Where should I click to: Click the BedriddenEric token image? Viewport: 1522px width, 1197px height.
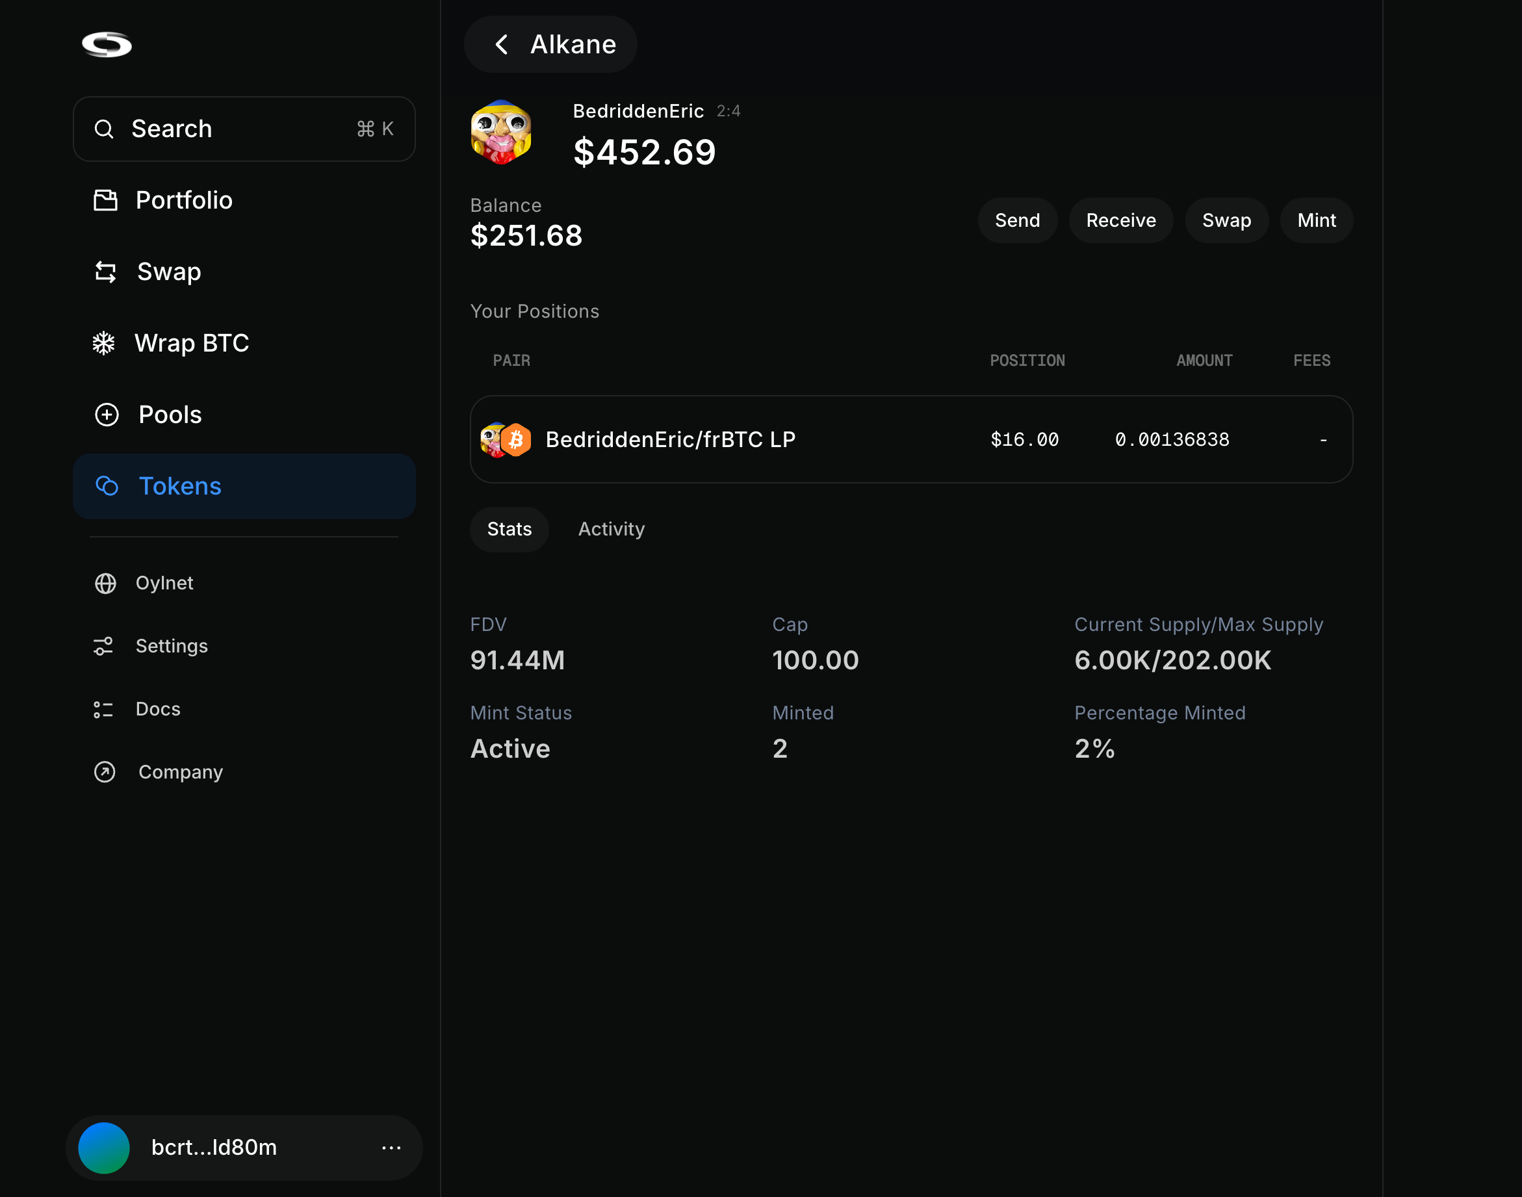[501, 133]
